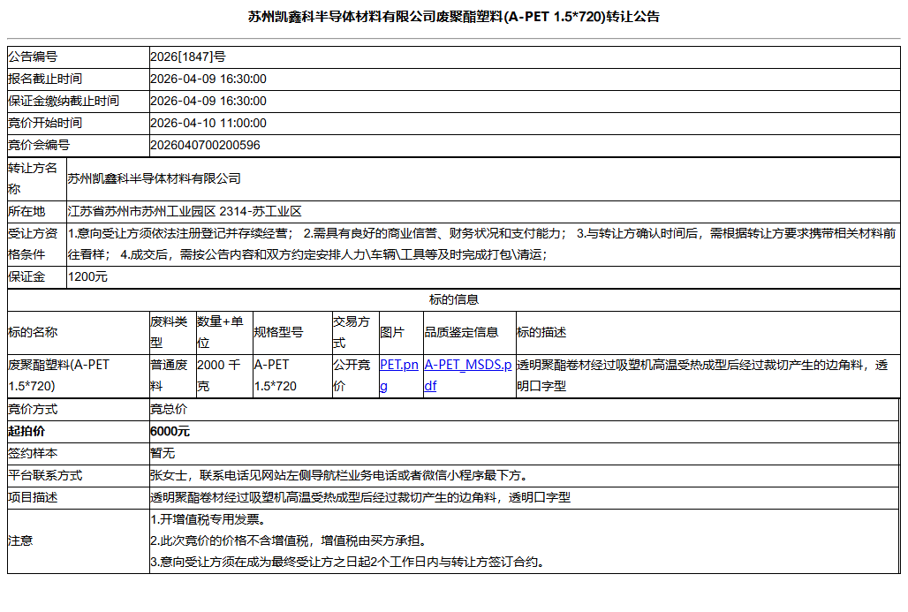
Task: Select announcement number 2026[1847]号
Action: [x=188, y=57]
